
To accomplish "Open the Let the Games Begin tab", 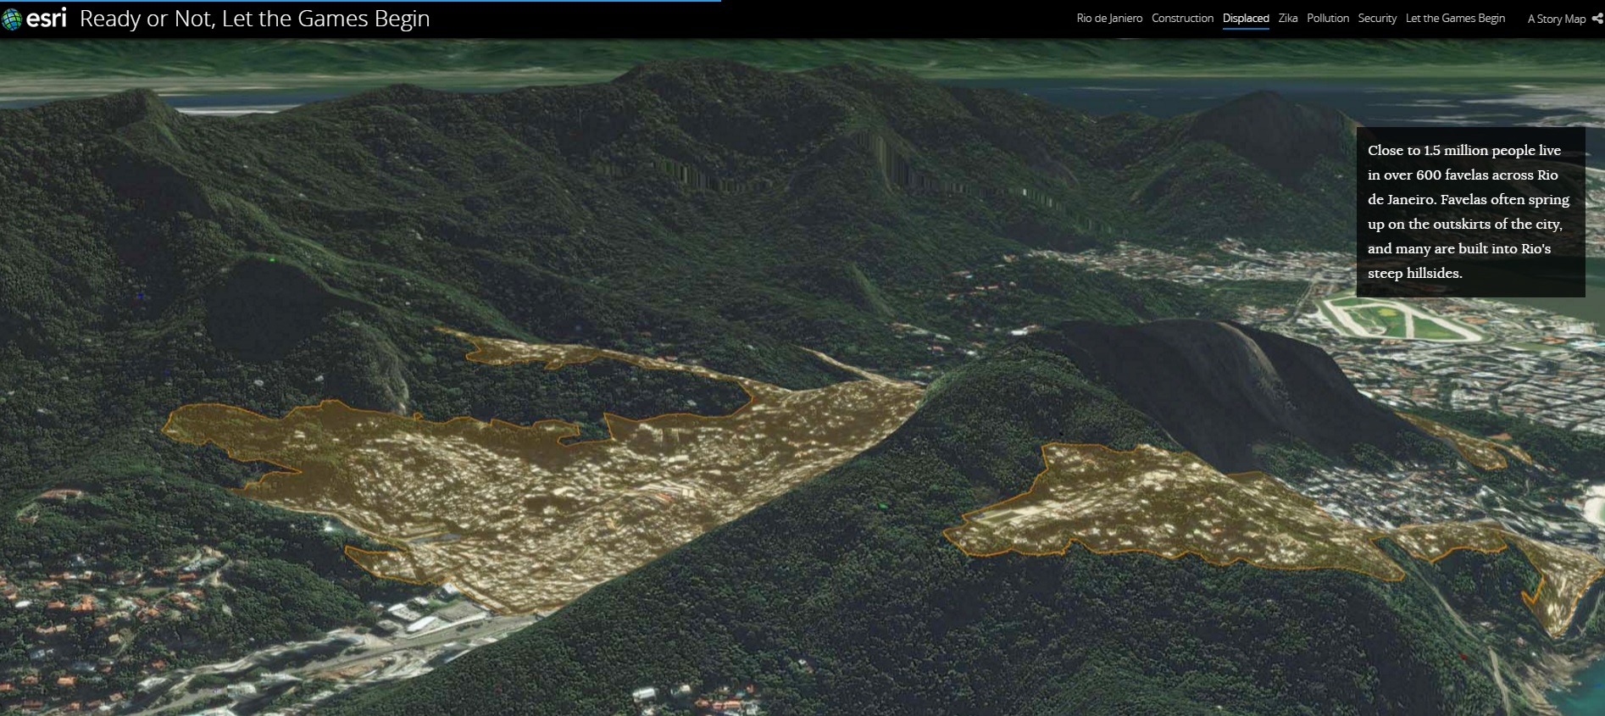I will pos(1454,19).
